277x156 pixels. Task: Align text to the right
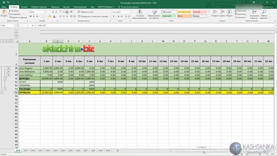click(67, 16)
